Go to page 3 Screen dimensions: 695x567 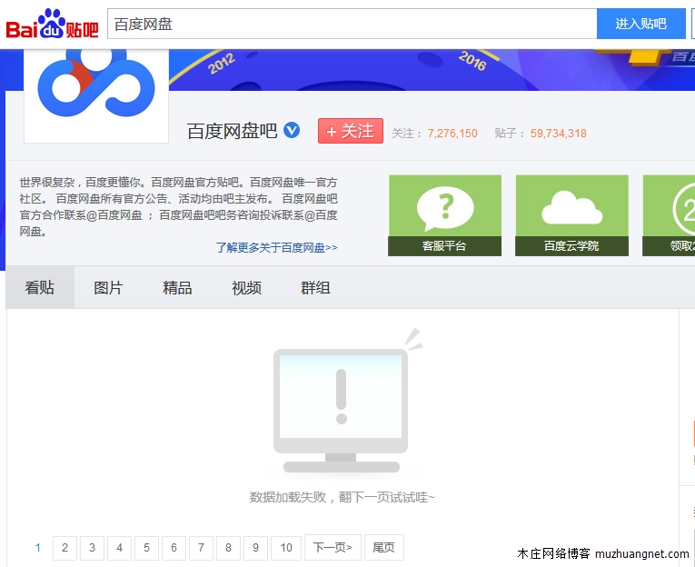92,548
